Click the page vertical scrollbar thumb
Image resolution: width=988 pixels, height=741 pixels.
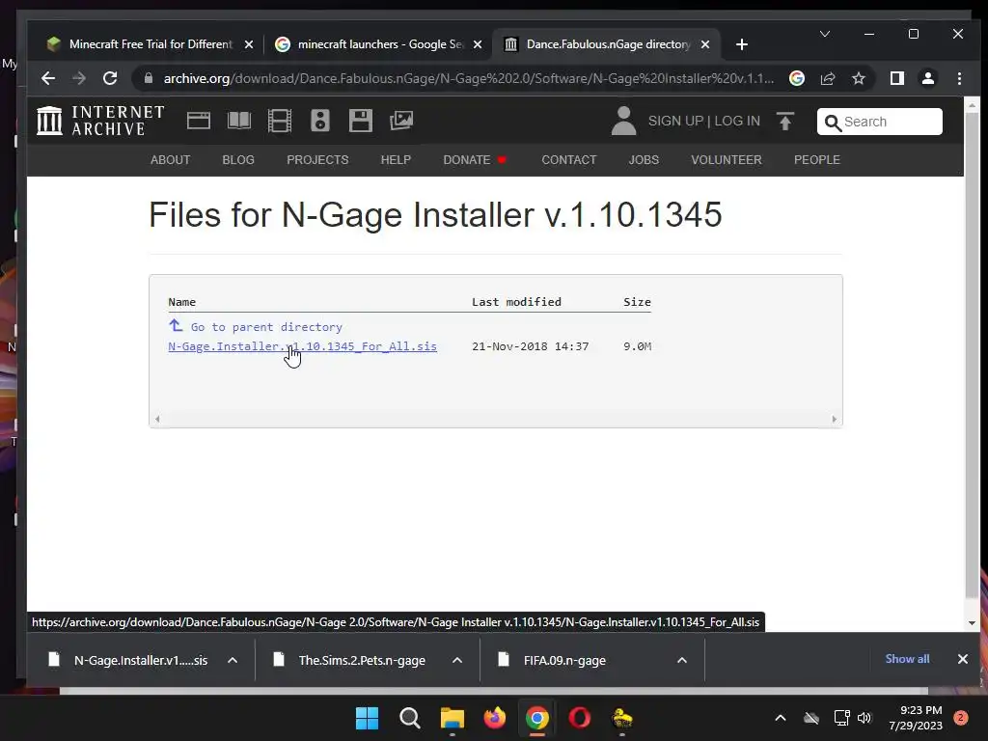point(973,356)
